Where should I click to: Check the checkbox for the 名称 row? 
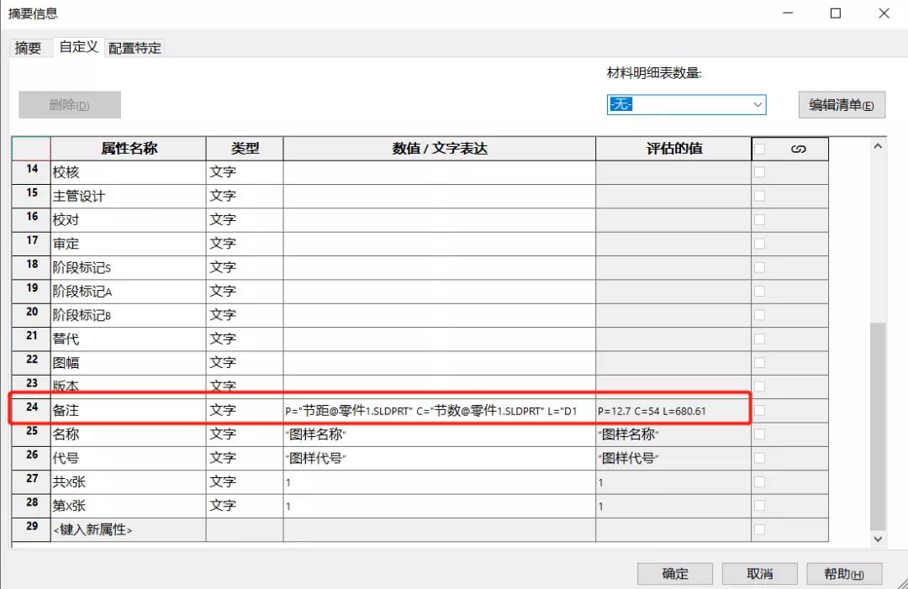[x=759, y=434]
